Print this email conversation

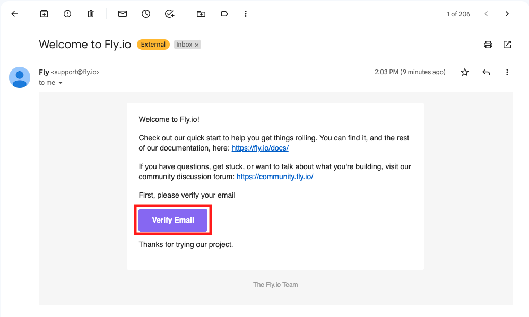(x=488, y=45)
